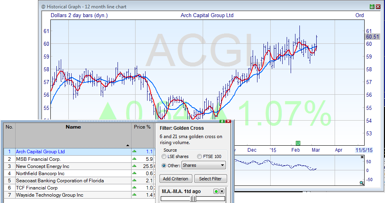Click the green up arrow on Arch Capital row

(134, 151)
